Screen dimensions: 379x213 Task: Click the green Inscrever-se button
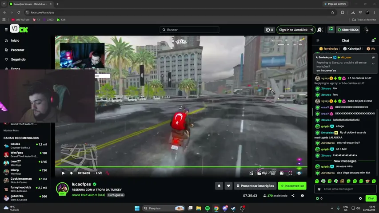point(292,186)
